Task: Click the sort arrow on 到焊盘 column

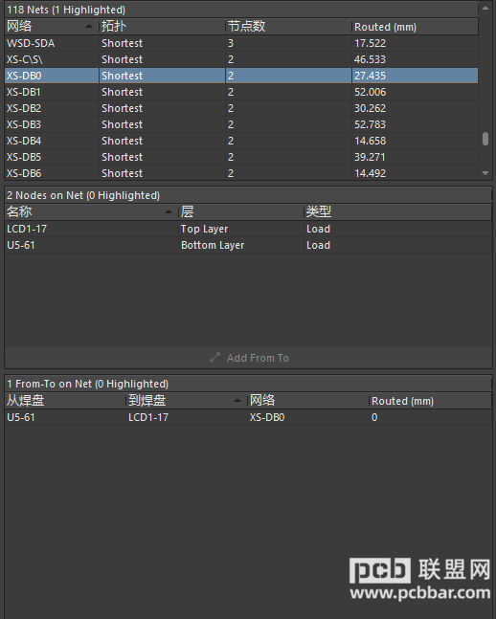Action: pos(237,401)
